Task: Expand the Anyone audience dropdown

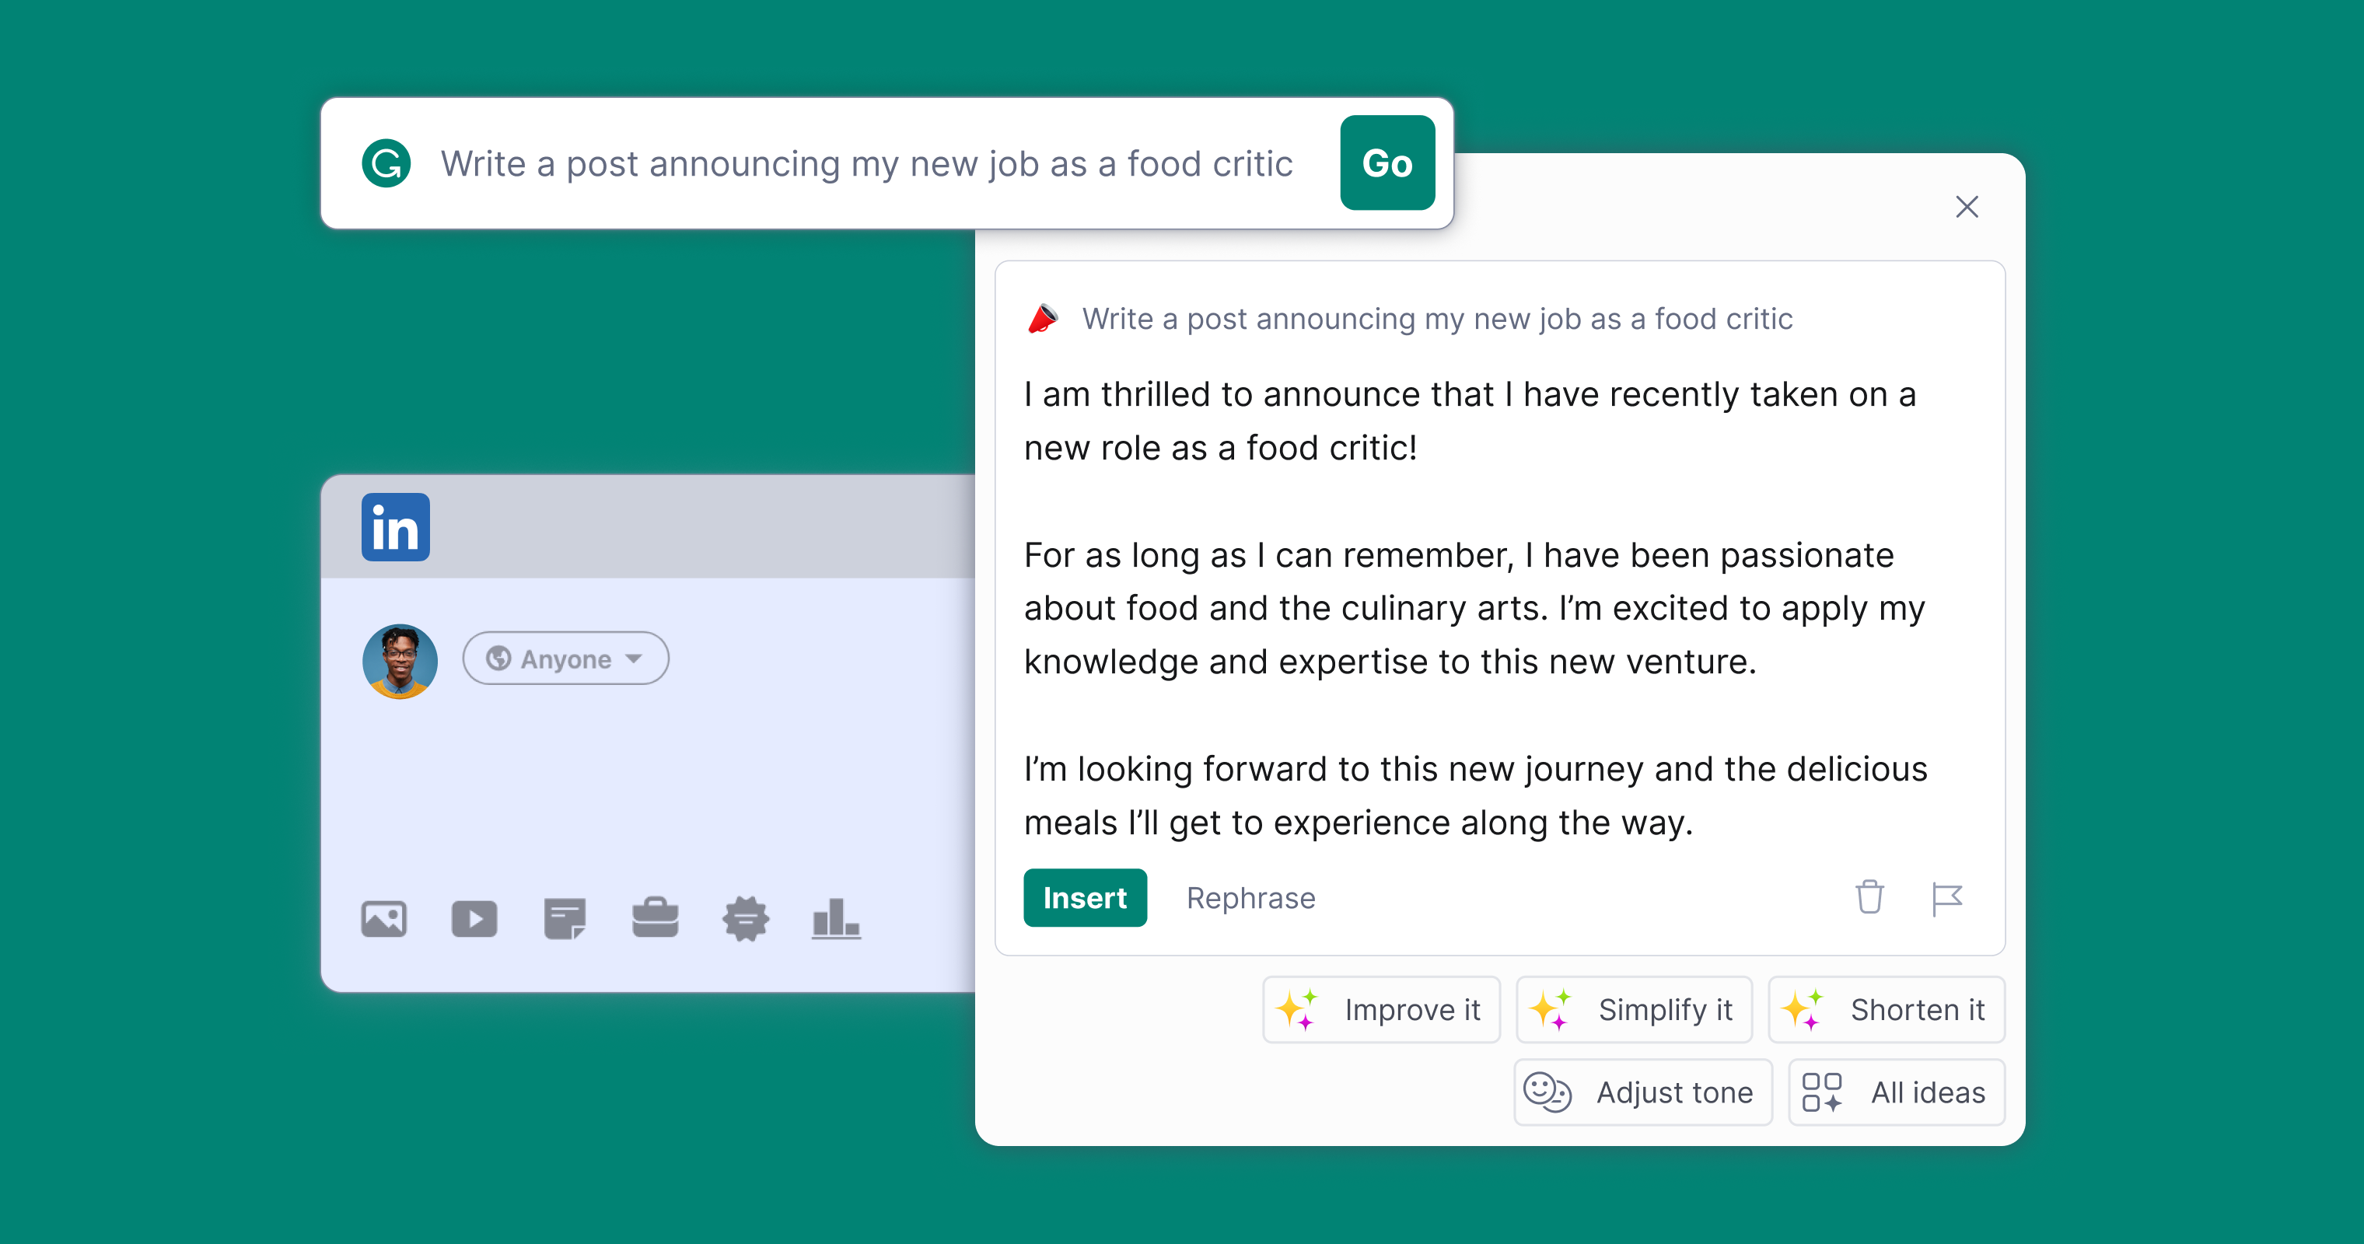Action: [x=565, y=659]
